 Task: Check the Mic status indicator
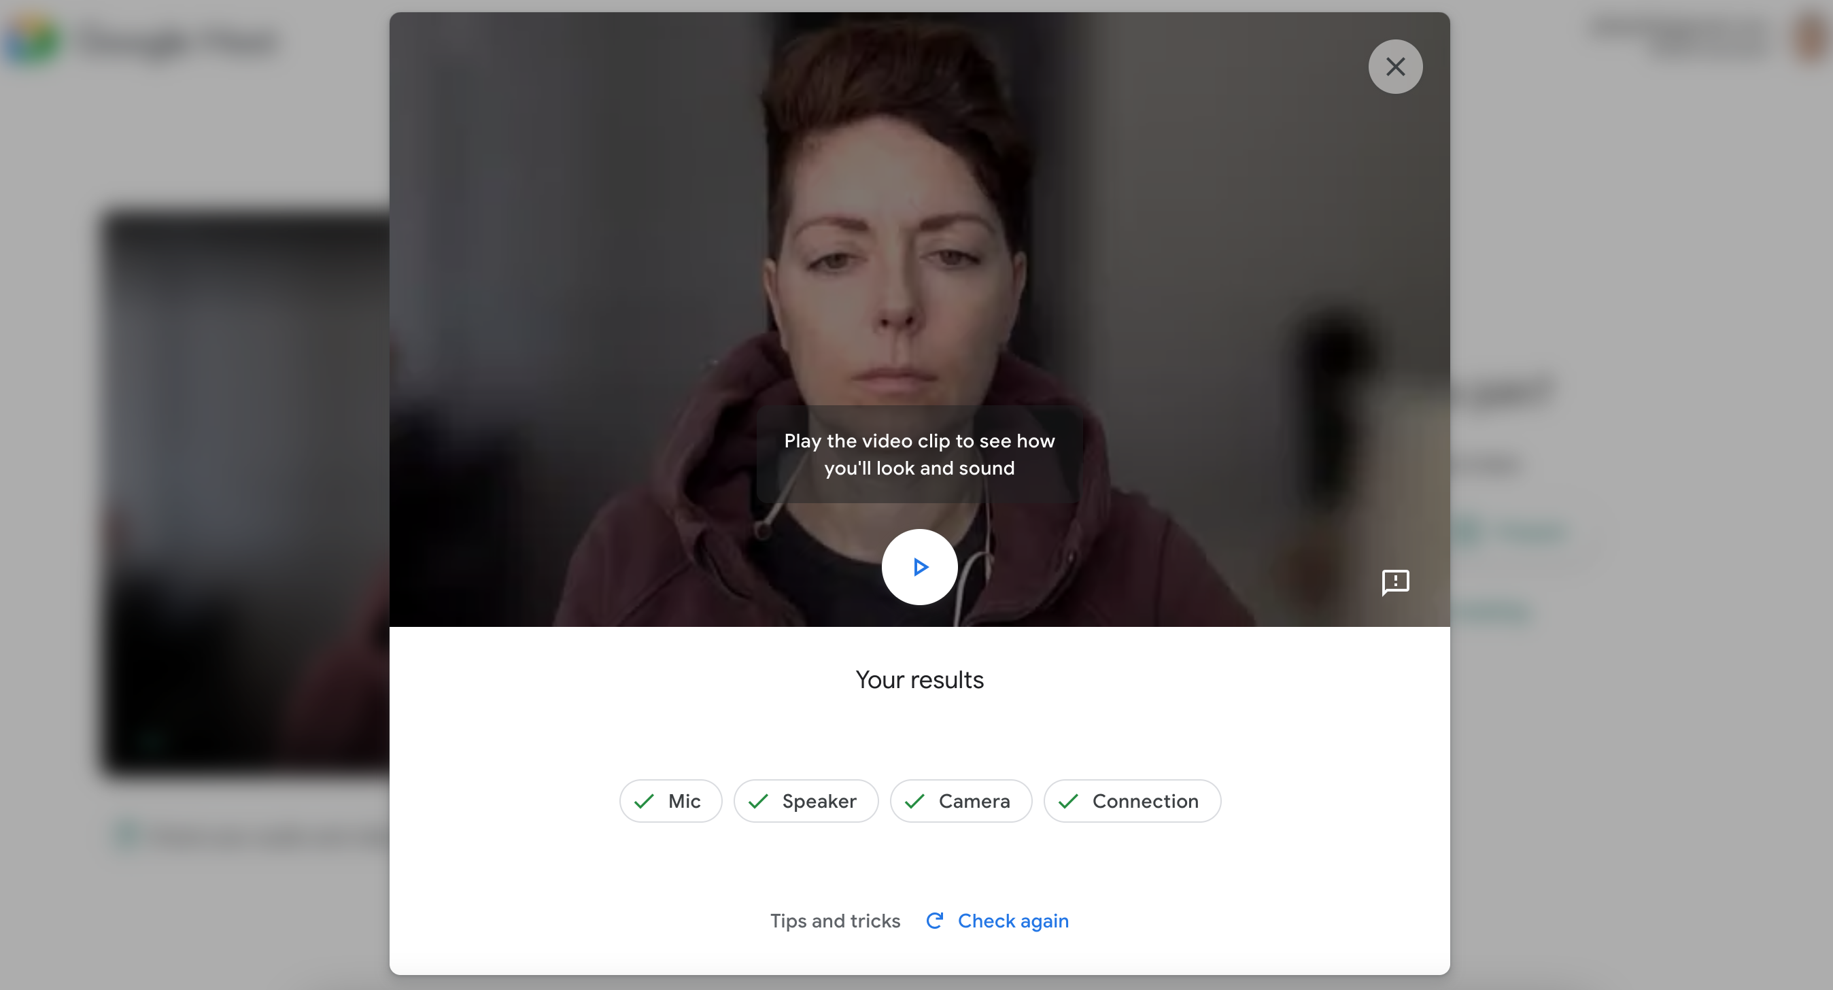point(669,800)
